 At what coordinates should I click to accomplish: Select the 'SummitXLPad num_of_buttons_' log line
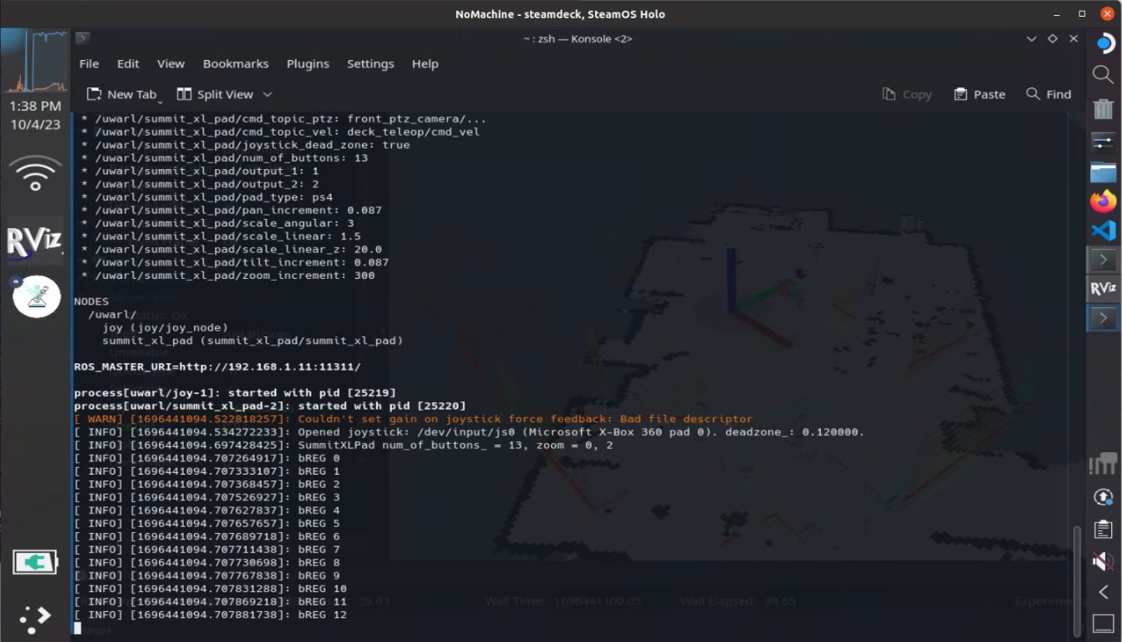pos(344,445)
